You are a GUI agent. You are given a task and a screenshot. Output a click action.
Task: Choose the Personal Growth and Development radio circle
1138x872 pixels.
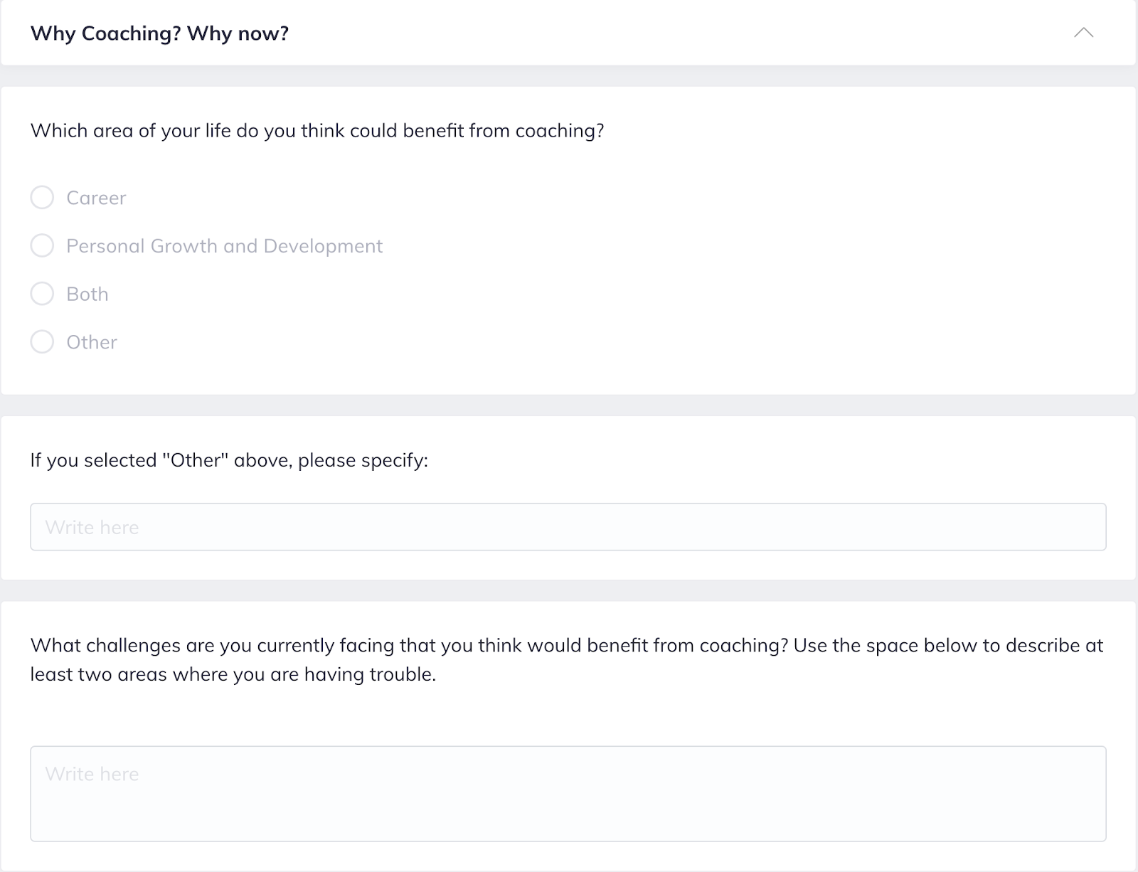pos(42,246)
